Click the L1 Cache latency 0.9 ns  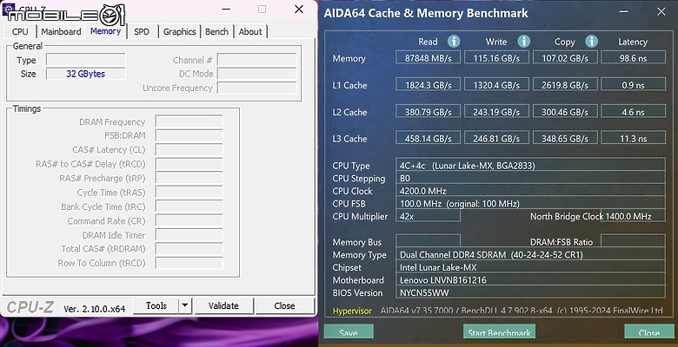pos(633,85)
